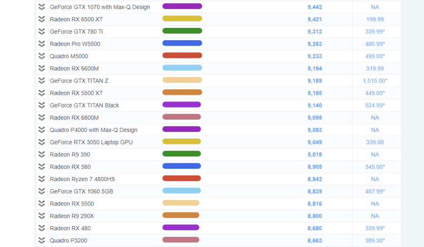
Task: Expand the Radeon RX 5500 row chevron
Action: point(41,203)
